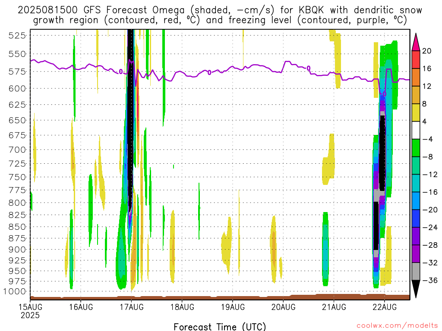Image resolution: width=442 pixels, height=331 pixels.
Task: Click the 2025 year label under 15AUG
Action: coord(30,315)
